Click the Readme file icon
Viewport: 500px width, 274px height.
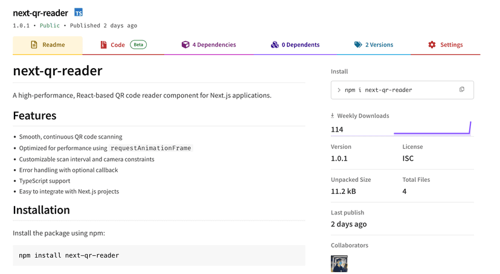34,45
